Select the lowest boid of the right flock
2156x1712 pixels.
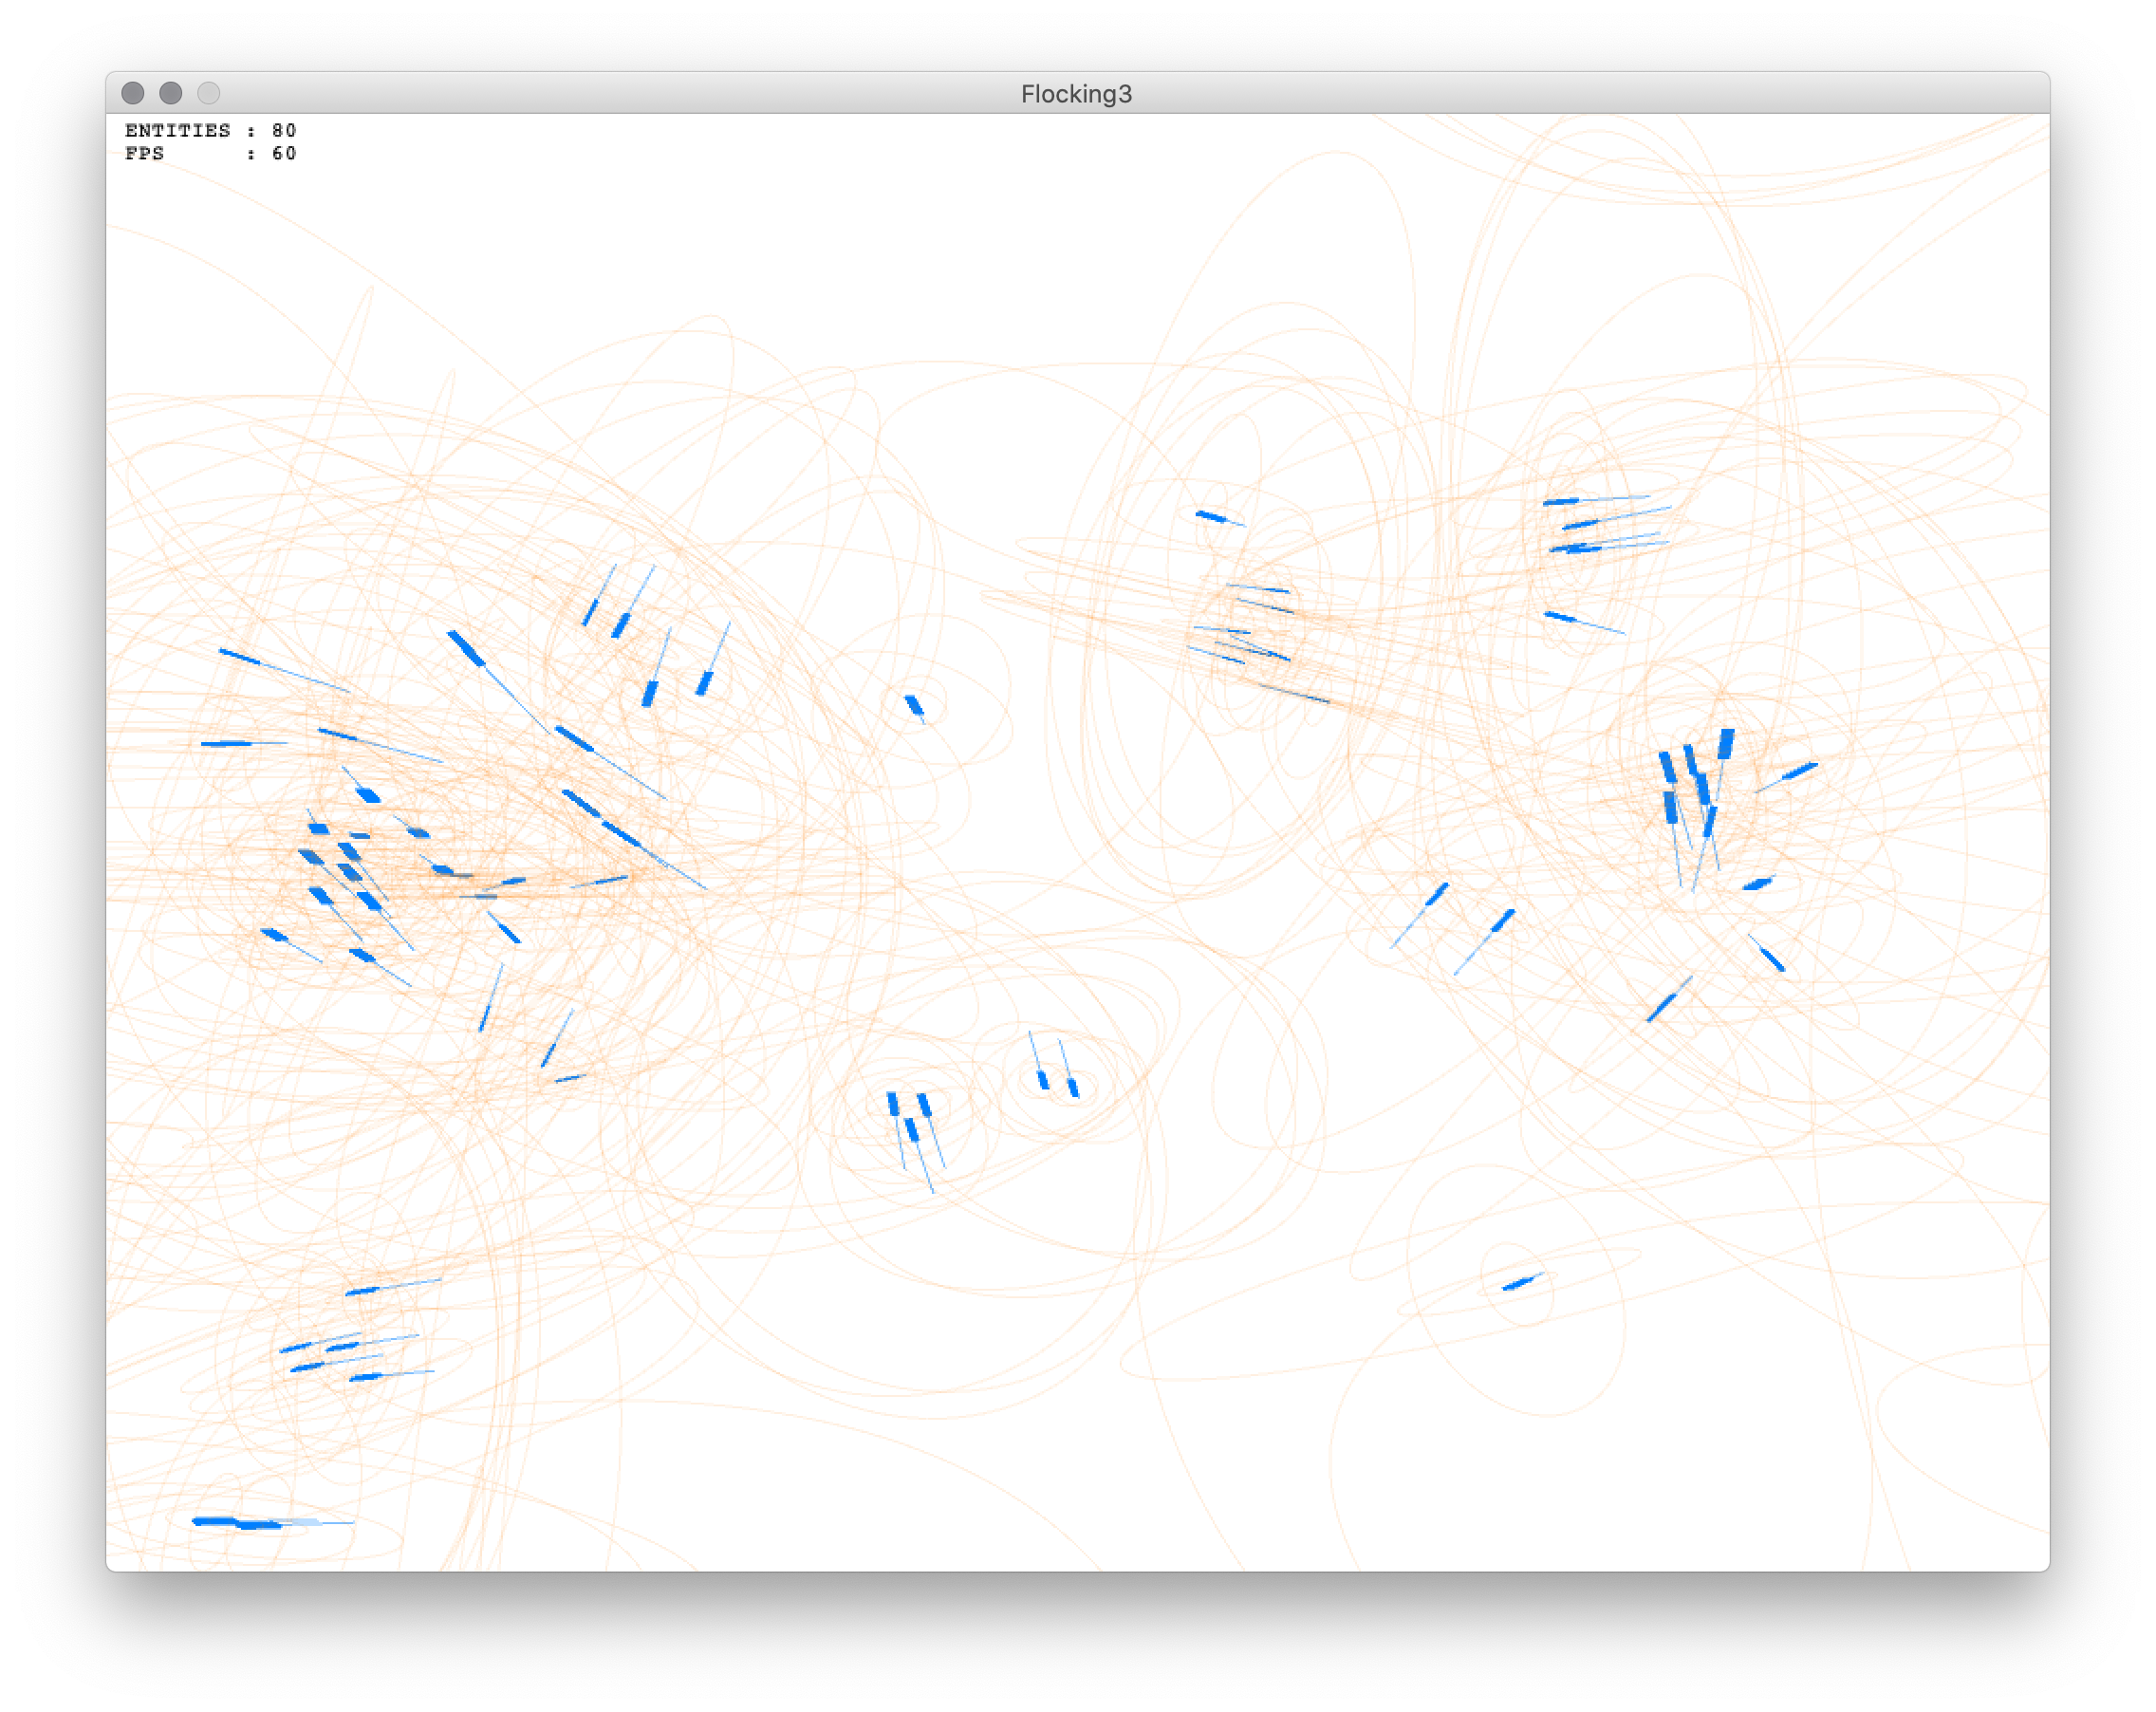1662,1006
